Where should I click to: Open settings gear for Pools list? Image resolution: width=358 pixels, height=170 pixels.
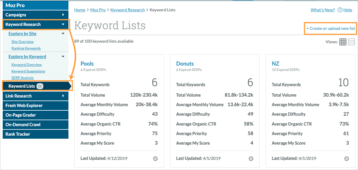(x=155, y=159)
